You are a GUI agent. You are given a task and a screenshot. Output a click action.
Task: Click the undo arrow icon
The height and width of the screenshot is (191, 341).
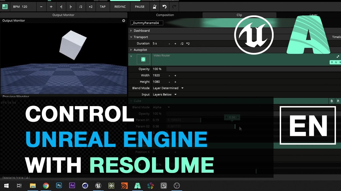pos(164,7)
